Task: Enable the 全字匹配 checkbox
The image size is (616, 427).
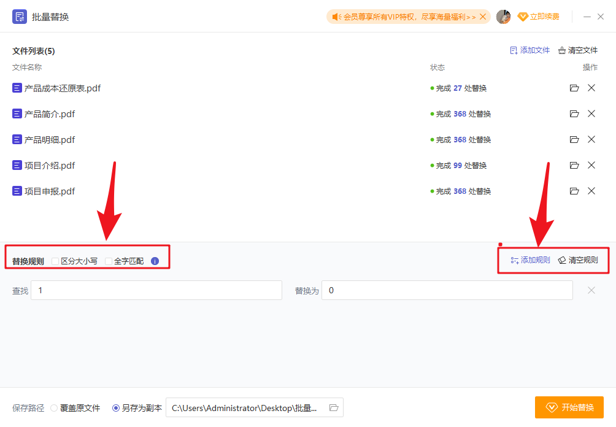Action: click(x=109, y=261)
